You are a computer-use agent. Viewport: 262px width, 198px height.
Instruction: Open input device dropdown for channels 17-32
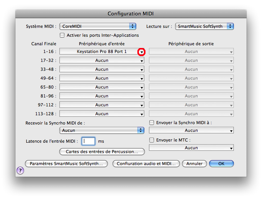(x=102, y=60)
